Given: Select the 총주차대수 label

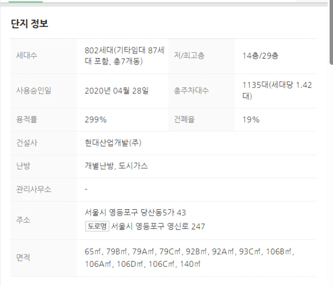Looking at the screenshot, I should [x=191, y=90].
